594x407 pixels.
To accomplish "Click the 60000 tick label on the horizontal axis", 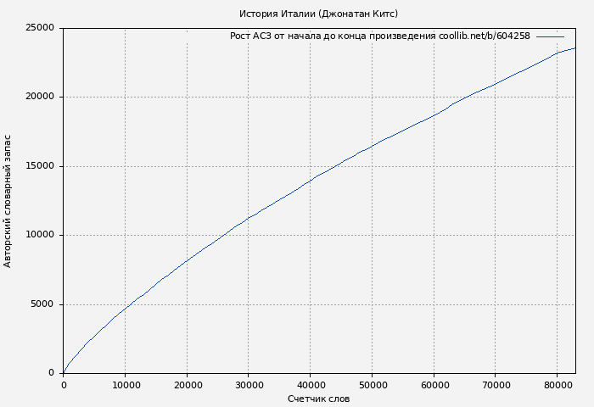I will tap(434, 384).
